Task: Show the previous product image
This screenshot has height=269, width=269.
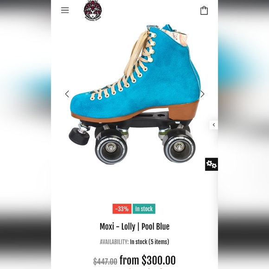Action: (x=67, y=94)
